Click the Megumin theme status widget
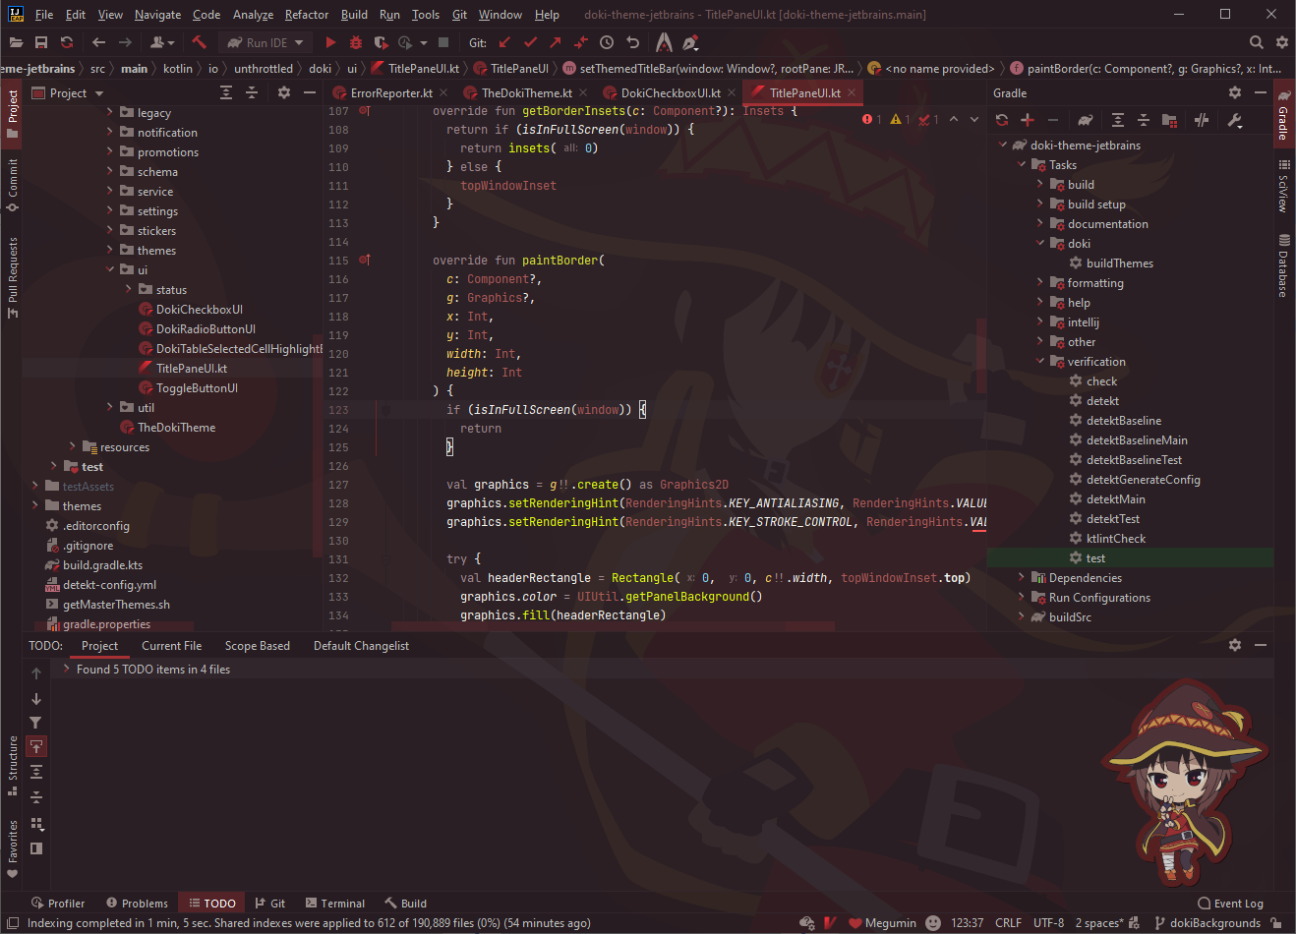This screenshot has width=1296, height=934. click(x=882, y=923)
